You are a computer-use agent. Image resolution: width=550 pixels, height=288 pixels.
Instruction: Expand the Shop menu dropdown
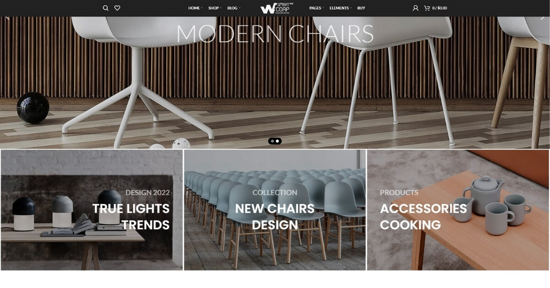pyautogui.click(x=215, y=8)
